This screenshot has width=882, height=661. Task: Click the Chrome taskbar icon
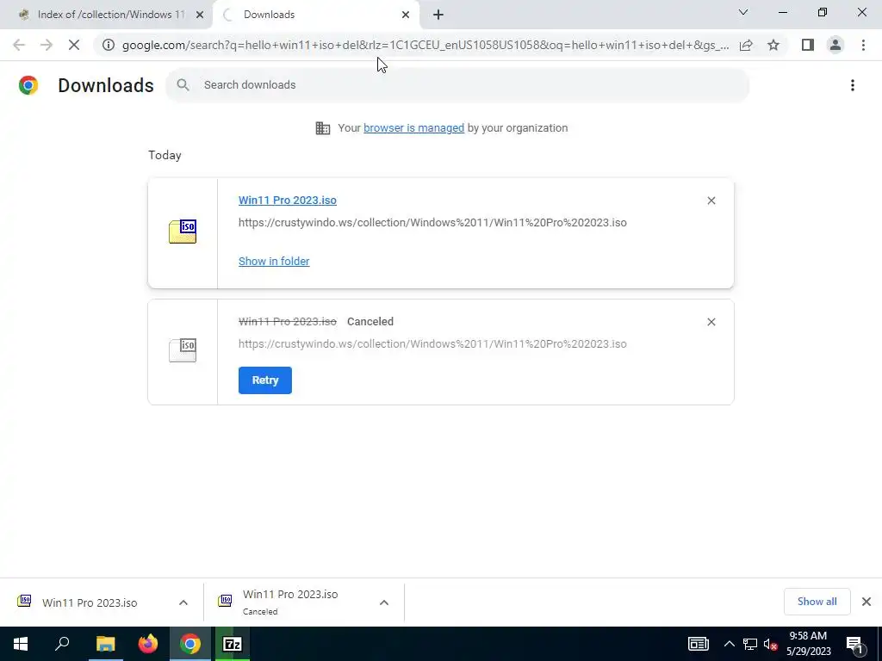[x=190, y=644]
